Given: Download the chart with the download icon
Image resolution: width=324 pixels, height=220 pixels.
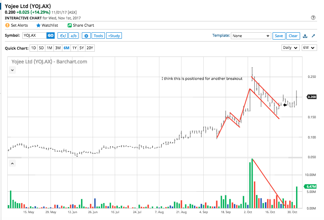Looking at the screenshot, I should 305,36.
